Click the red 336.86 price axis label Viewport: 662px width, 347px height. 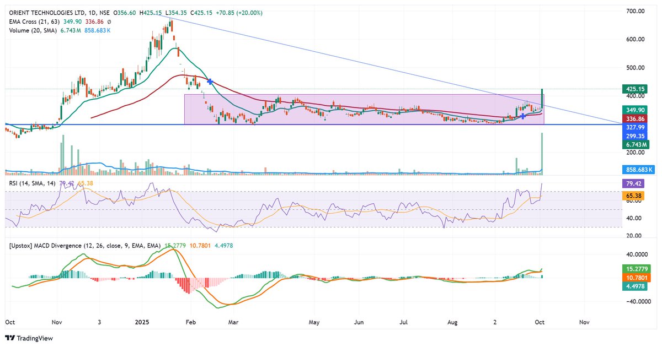click(x=634, y=118)
